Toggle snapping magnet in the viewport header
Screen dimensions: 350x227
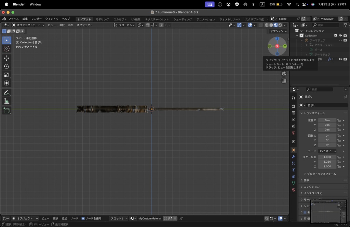pyautogui.click(x=148, y=25)
